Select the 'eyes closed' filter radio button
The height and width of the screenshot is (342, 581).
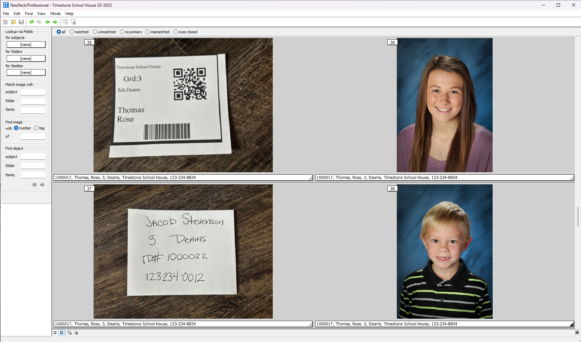click(x=176, y=32)
